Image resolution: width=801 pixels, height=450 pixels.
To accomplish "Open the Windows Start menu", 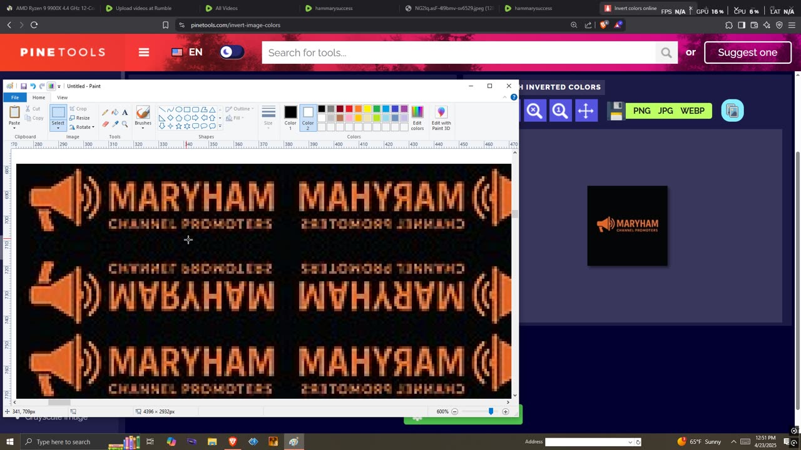I will point(9,442).
